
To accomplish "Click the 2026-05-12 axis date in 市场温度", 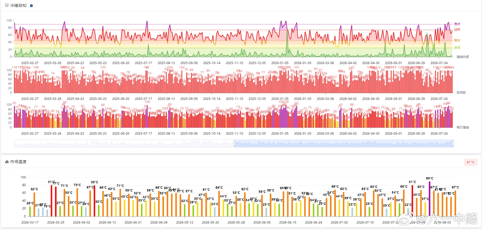I will (185, 222).
